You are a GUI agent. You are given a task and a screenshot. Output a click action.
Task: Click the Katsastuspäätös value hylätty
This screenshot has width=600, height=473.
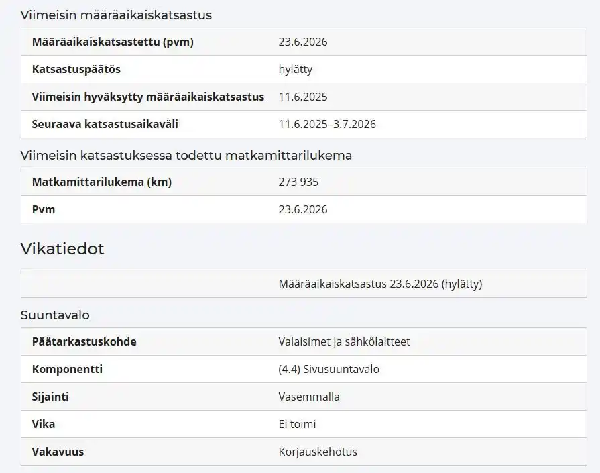296,69
